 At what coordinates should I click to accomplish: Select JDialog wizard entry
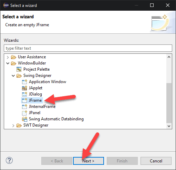[35, 94]
